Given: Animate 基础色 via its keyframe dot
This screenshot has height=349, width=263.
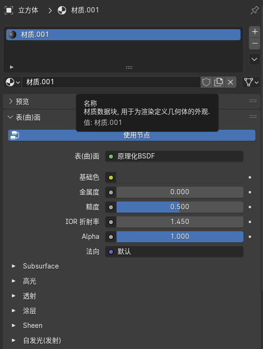Looking at the screenshot, I should pos(250,178).
